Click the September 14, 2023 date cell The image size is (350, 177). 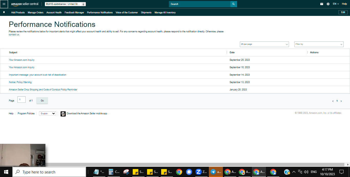coord(240,75)
